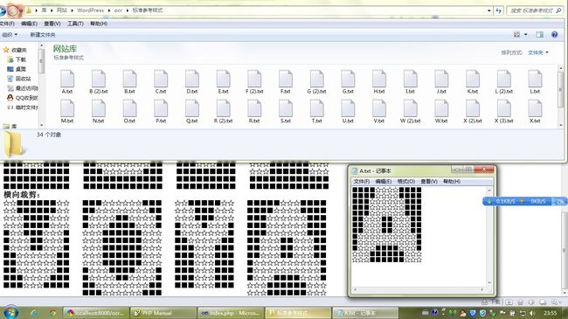The image size is (568, 319).
Task: Click the volume icon in system tray
Action: 532,313
